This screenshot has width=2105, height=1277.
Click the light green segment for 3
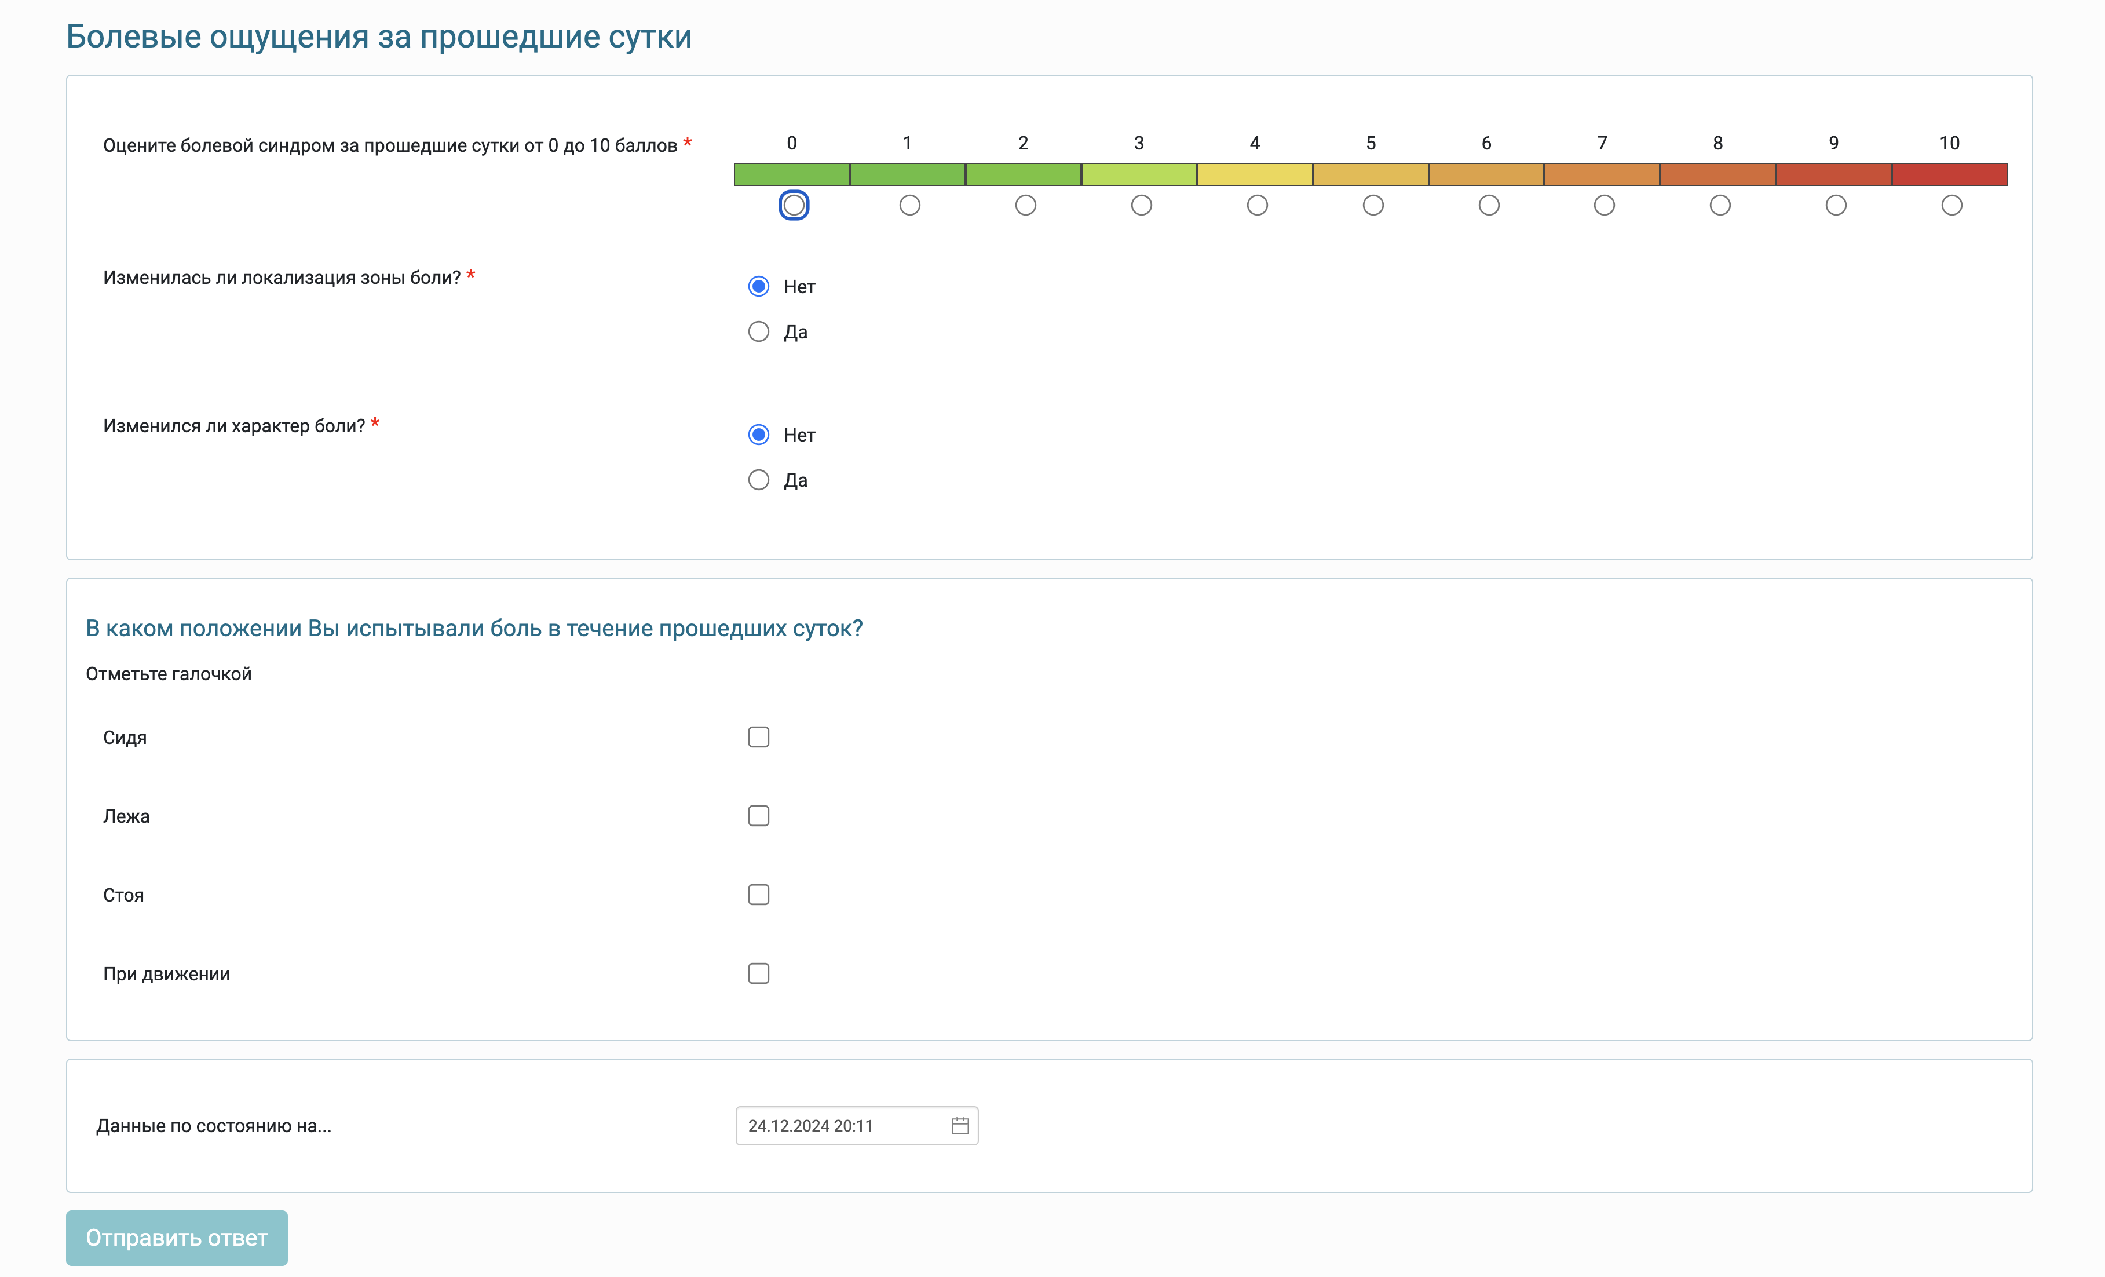[1139, 174]
